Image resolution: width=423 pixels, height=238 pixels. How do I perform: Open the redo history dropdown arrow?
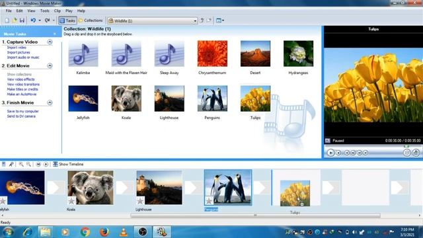(54, 20)
